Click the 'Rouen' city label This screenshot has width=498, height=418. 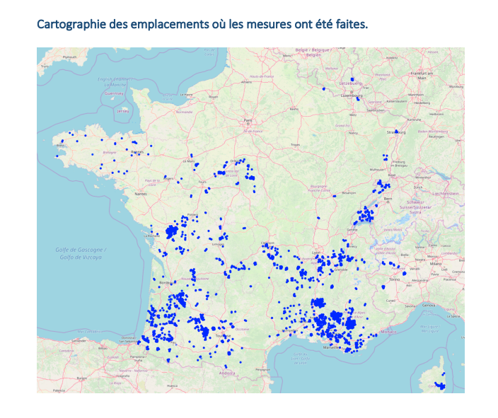(x=214, y=97)
